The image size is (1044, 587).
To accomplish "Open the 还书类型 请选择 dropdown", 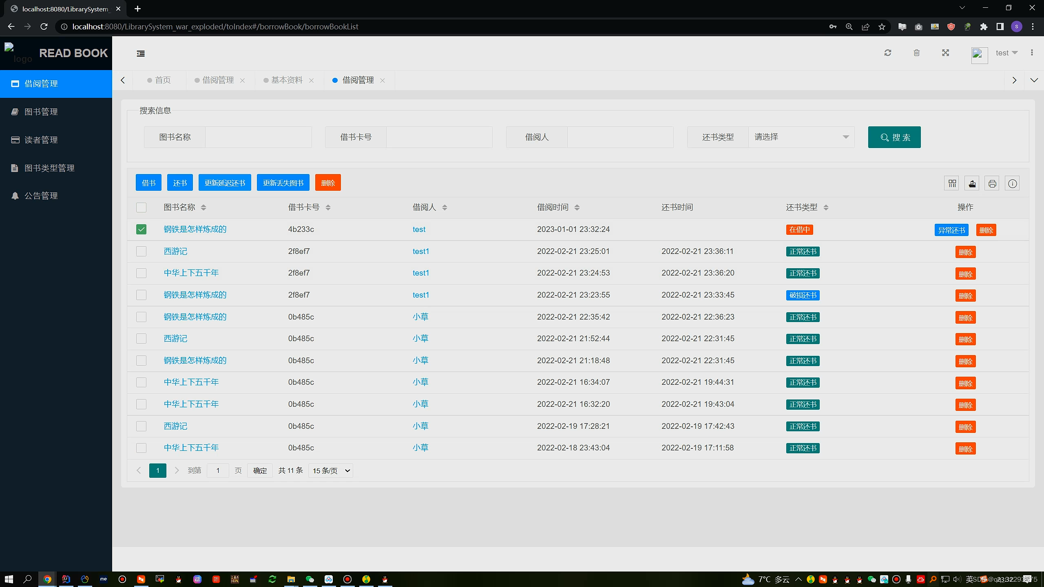I will 801,137.
